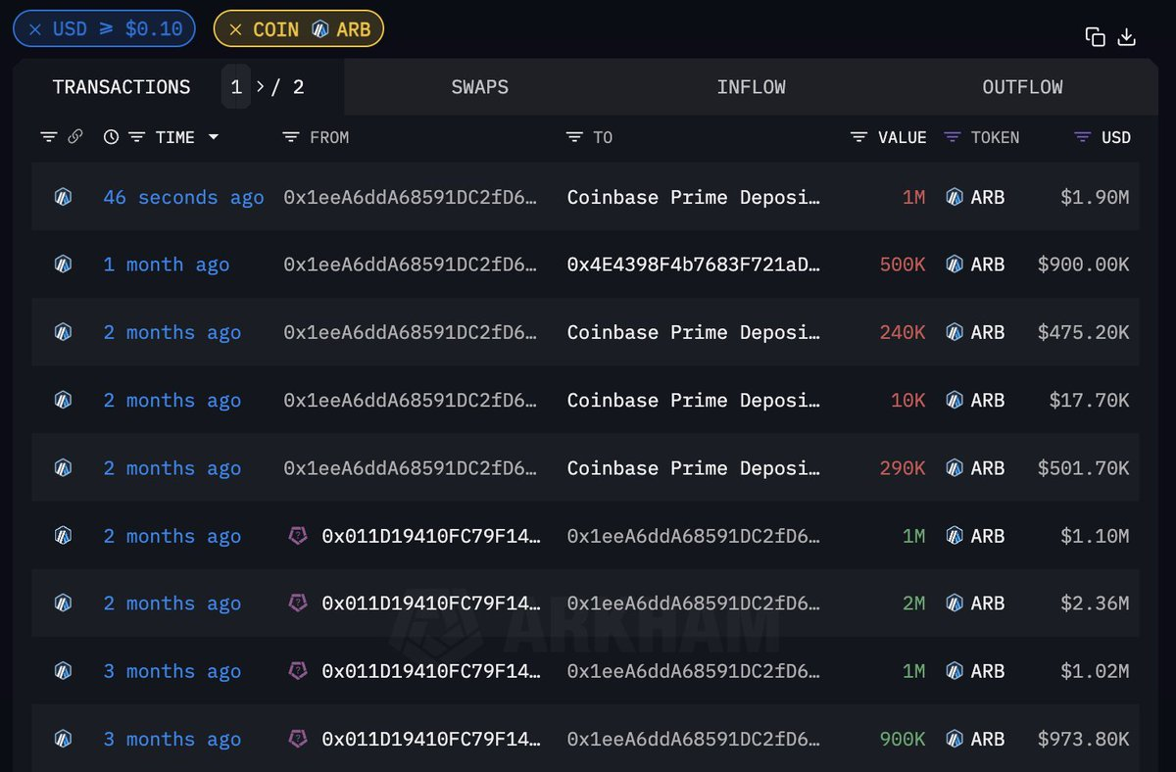Open the VALUE column filter
This screenshot has width=1176, height=772.
(x=858, y=137)
